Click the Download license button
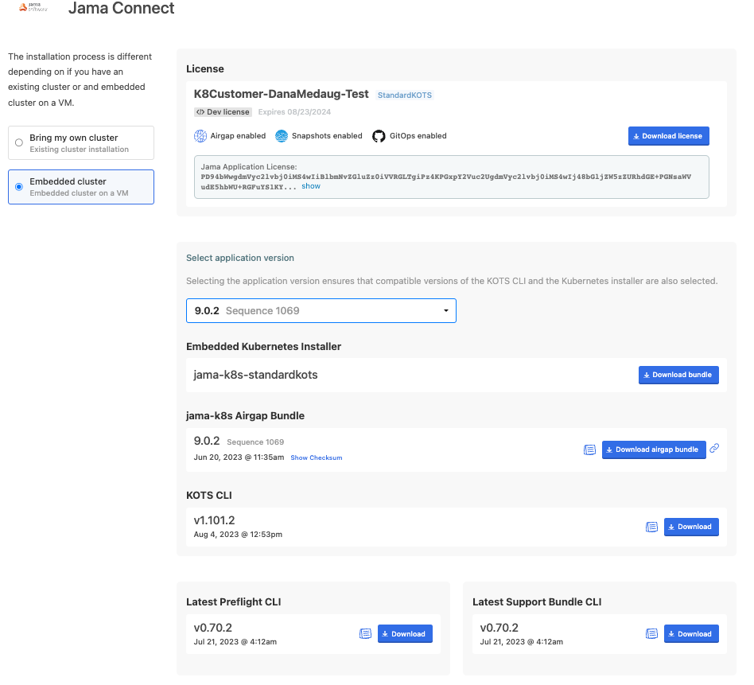 pos(668,136)
